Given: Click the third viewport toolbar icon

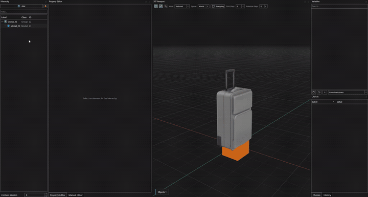Looking at the screenshot, I should (x=166, y=6).
